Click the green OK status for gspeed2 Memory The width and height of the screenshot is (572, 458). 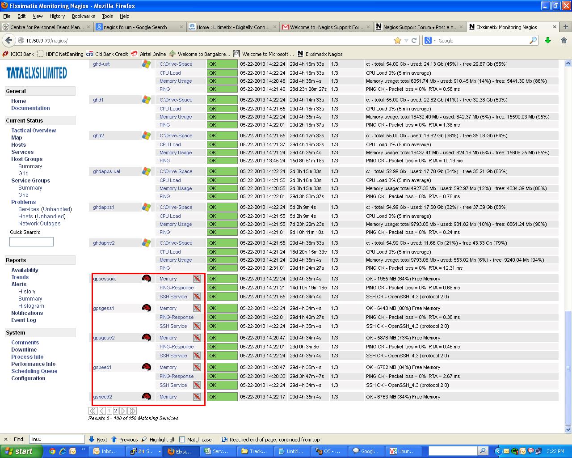[222, 397]
